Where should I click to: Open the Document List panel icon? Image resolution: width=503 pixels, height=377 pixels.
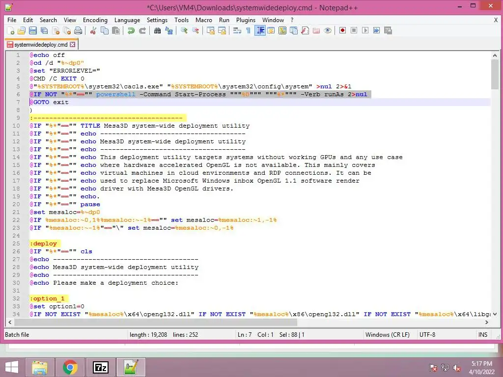click(x=294, y=30)
